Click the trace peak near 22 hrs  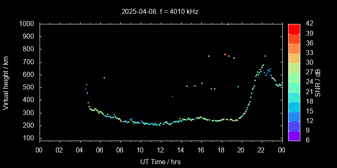point(263,65)
